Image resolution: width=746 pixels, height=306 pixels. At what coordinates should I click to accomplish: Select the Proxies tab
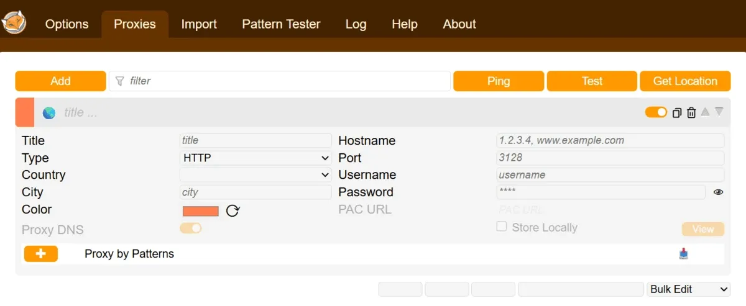point(135,24)
